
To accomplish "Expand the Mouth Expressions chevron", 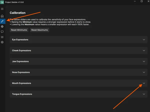I will (x=144, y=83).
